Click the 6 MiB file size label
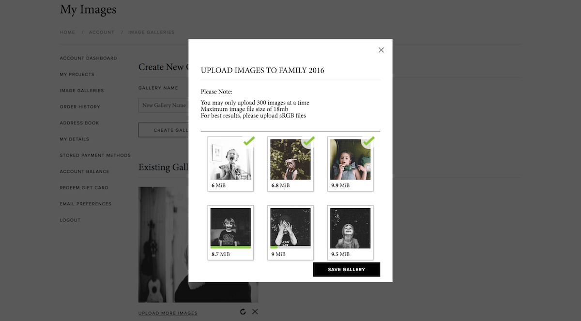 point(218,185)
